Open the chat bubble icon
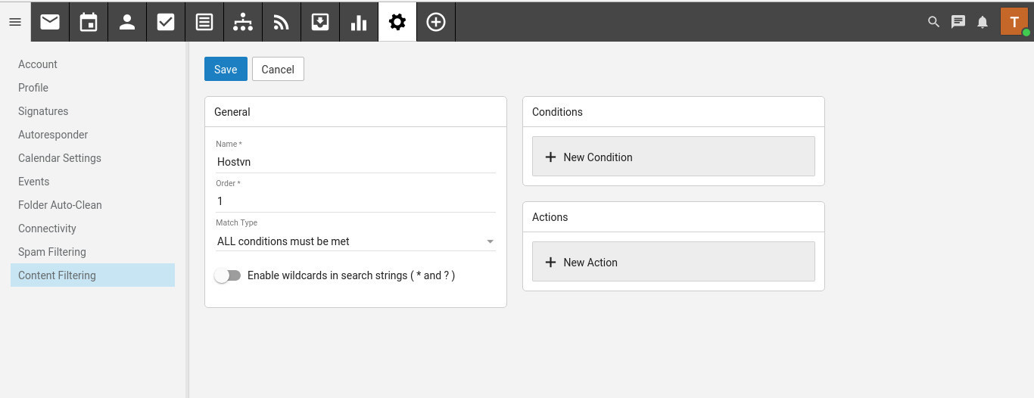Image resolution: width=1034 pixels, height=398 pixels. [958, 22]
